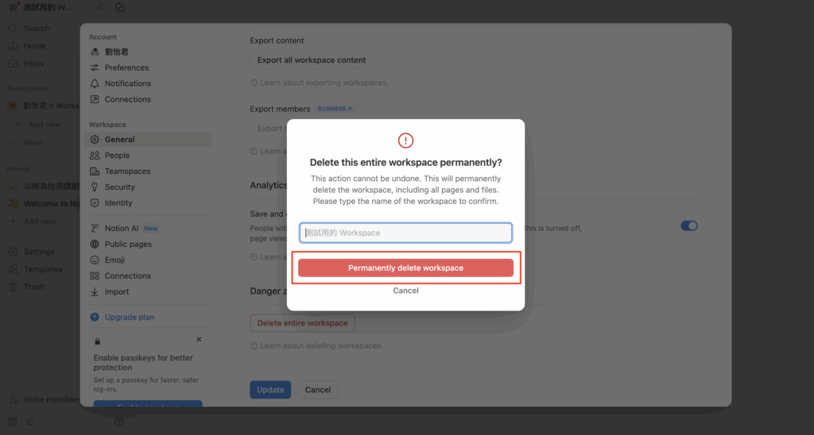Viewport: 814px width, 435px height.
Task: Focus the workspace name confirmation field
Action: [405, 233]
